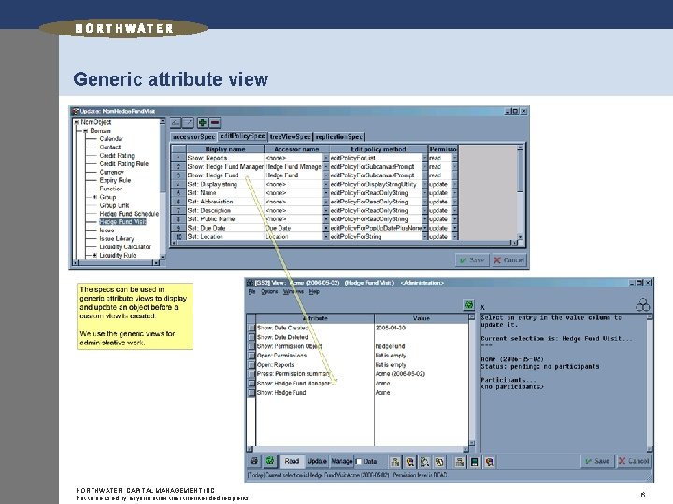Click the icon between the magnifier and copy icons

[x=424, y=462]
